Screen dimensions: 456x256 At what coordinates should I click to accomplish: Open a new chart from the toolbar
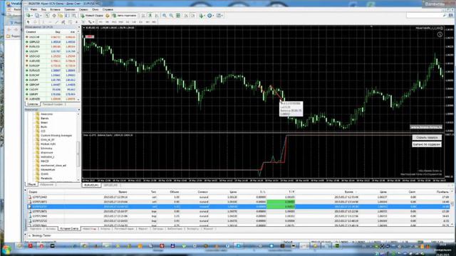click(x=28, y=16)
